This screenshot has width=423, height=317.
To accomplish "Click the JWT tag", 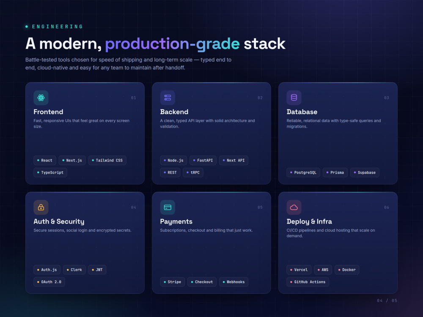I will click(97, 270).
